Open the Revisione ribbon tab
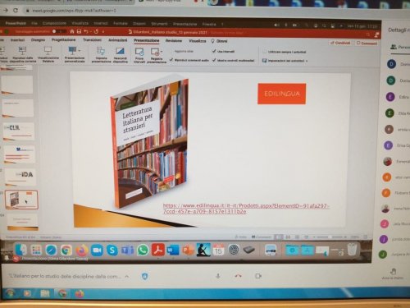410x308 pixels. click(x=174, y=41)
